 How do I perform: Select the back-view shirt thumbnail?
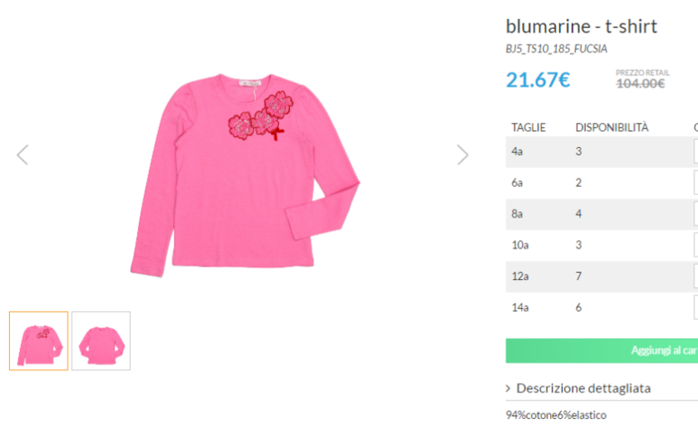pyautogui.click(x=101, y=341)
